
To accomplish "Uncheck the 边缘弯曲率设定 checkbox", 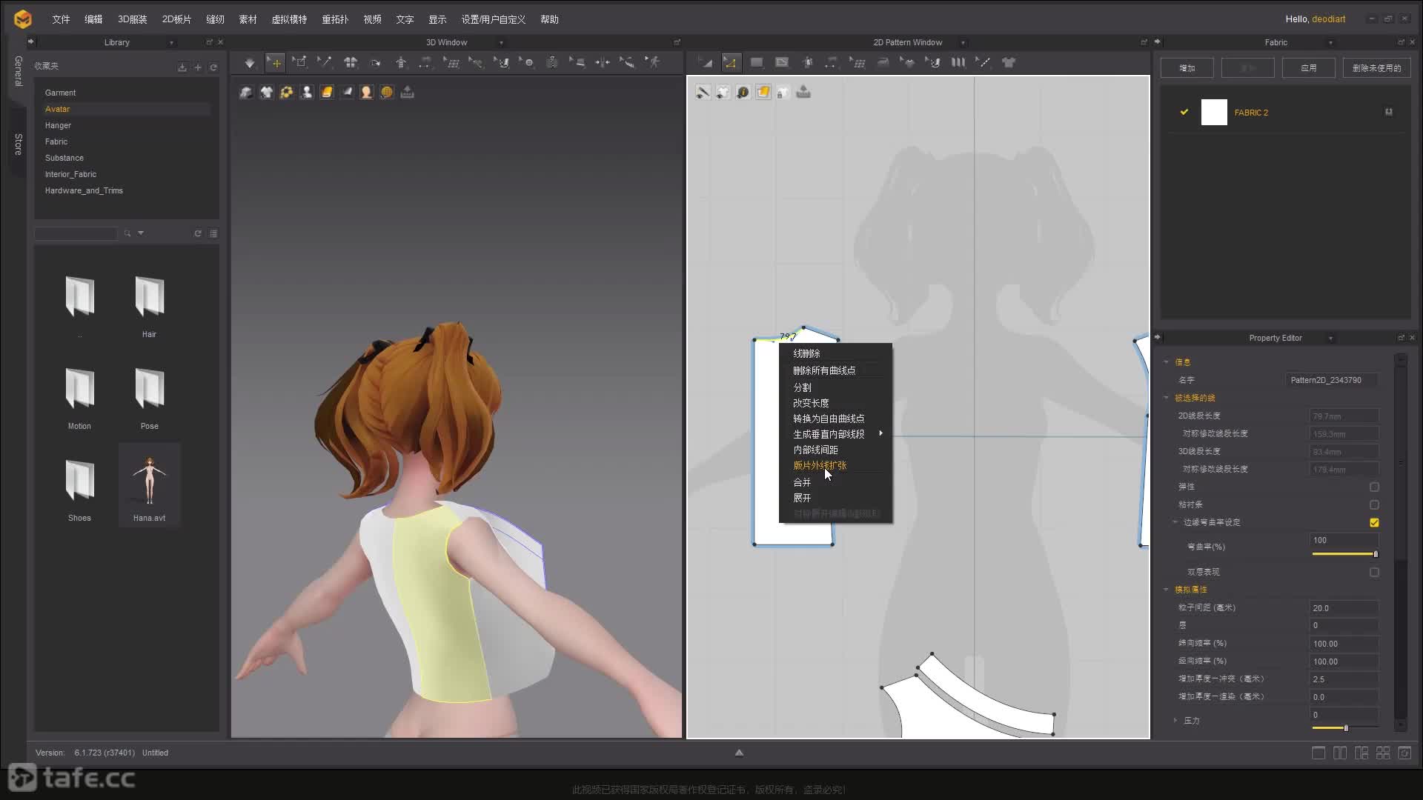I will pos(1374,522).
